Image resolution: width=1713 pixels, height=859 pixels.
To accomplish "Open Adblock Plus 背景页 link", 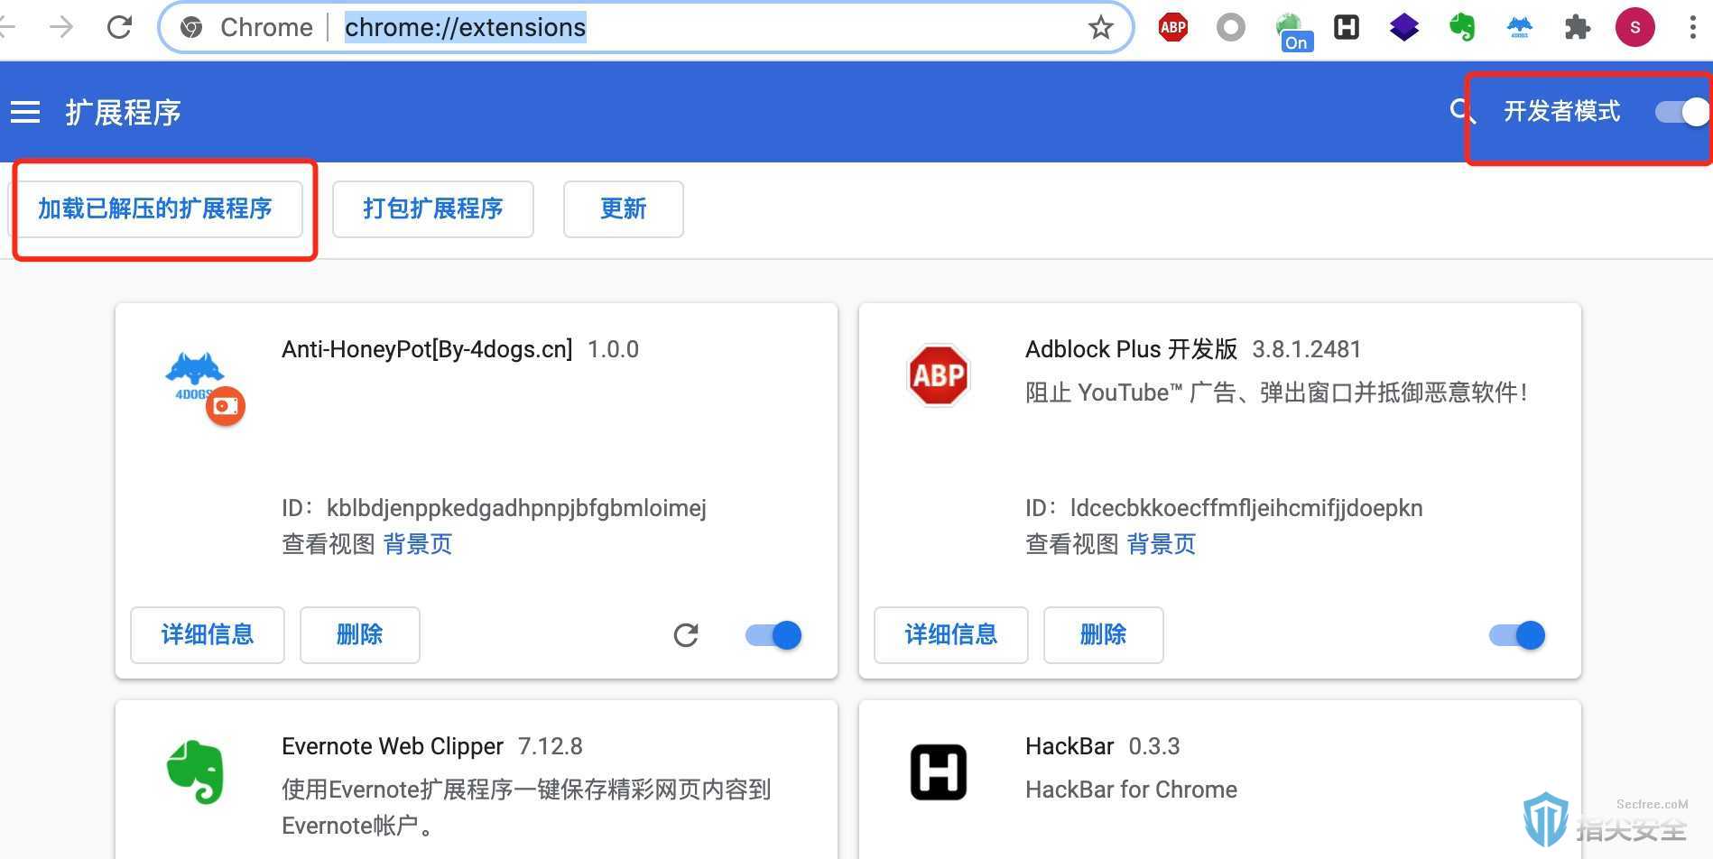I will click(x=1162, y=544).
